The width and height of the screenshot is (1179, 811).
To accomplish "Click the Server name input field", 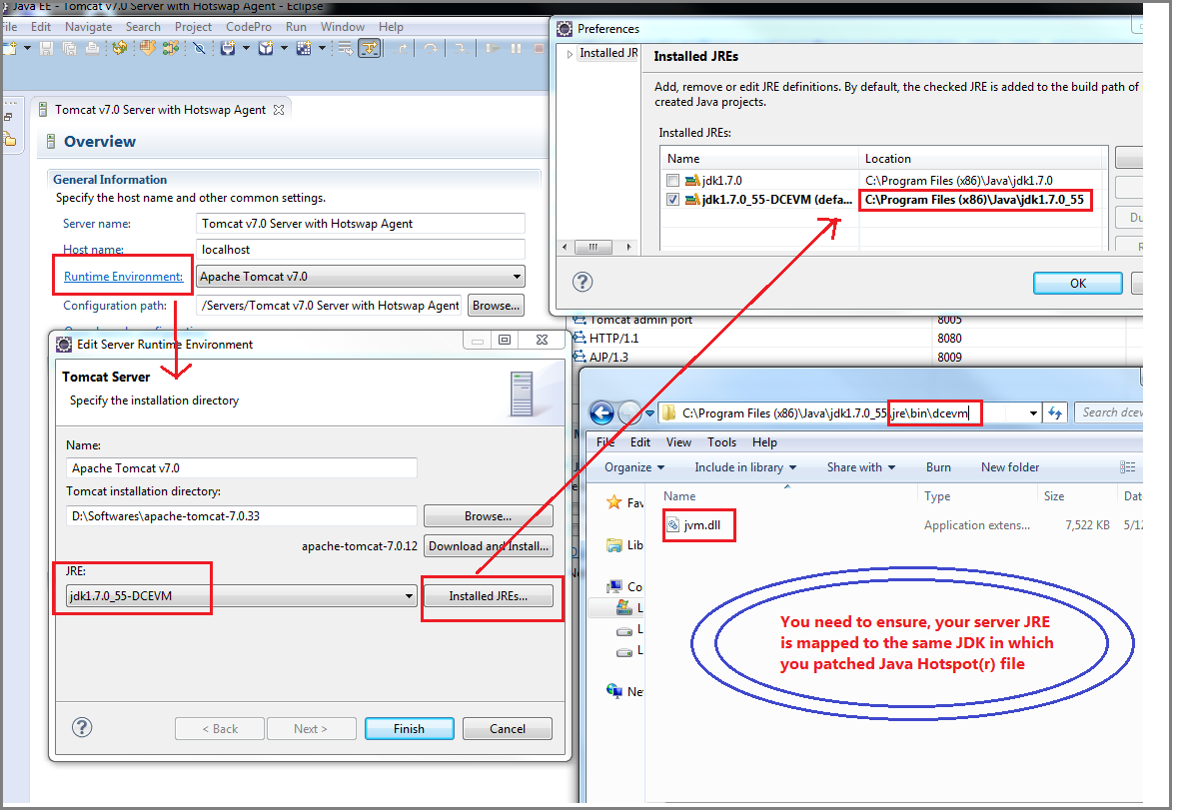I will pos(360,224).
